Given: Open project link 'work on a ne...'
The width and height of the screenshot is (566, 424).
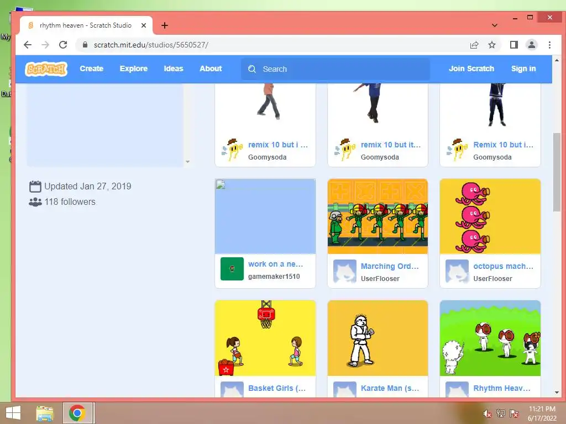Looking at the screenshot, I should (x=276, y=264).
